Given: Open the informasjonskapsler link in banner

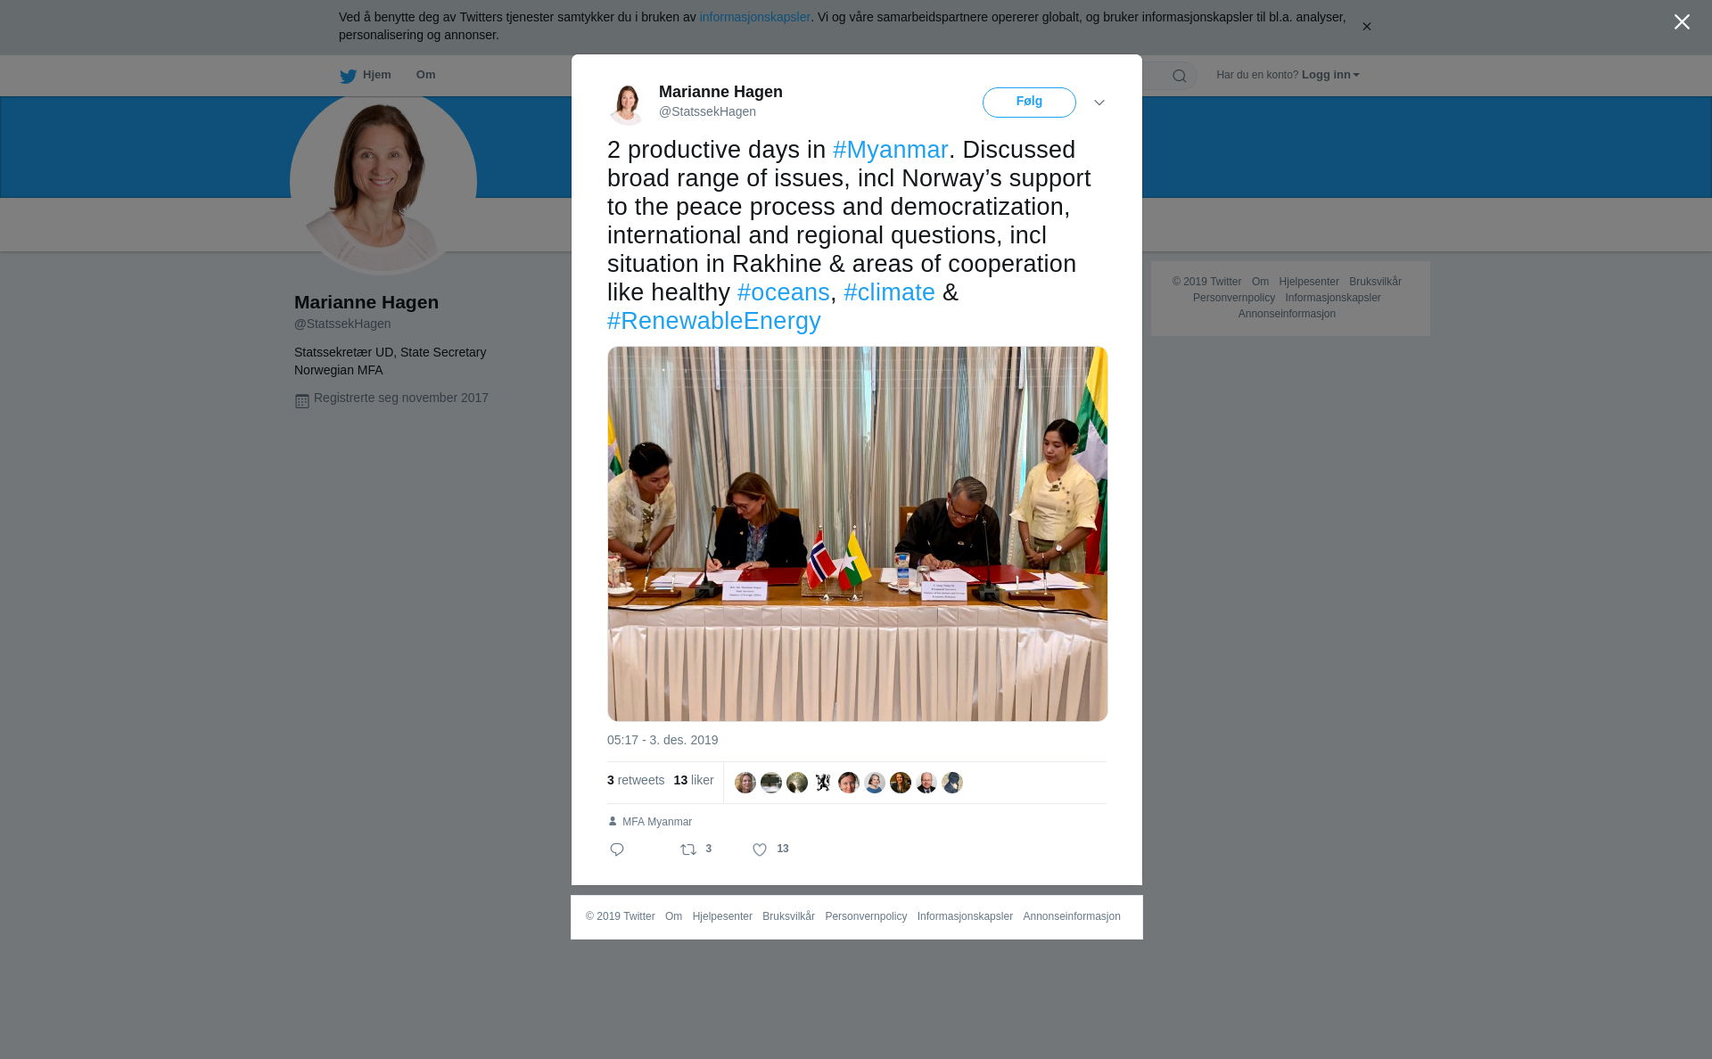Looking at the screenshot, I should coord(754,17).
